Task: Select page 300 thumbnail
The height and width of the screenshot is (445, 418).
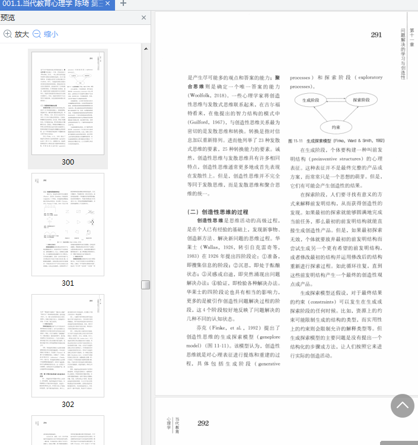Action: click(x=68, y=103)
